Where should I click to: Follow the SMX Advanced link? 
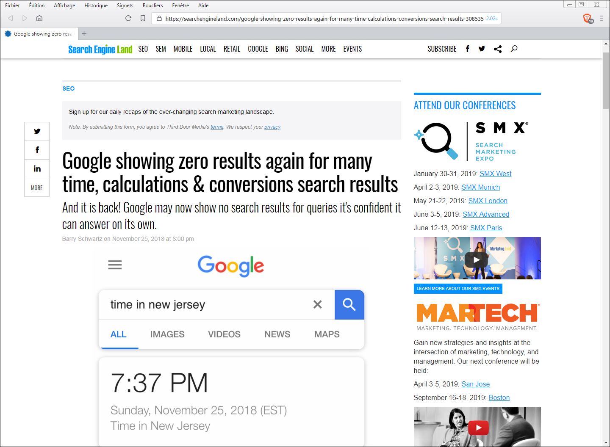(486, 214)
